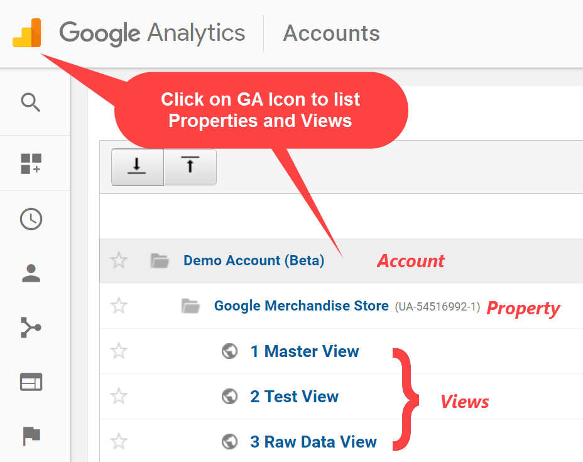Click the globe icon beside 2 Test View

[229, 396]
